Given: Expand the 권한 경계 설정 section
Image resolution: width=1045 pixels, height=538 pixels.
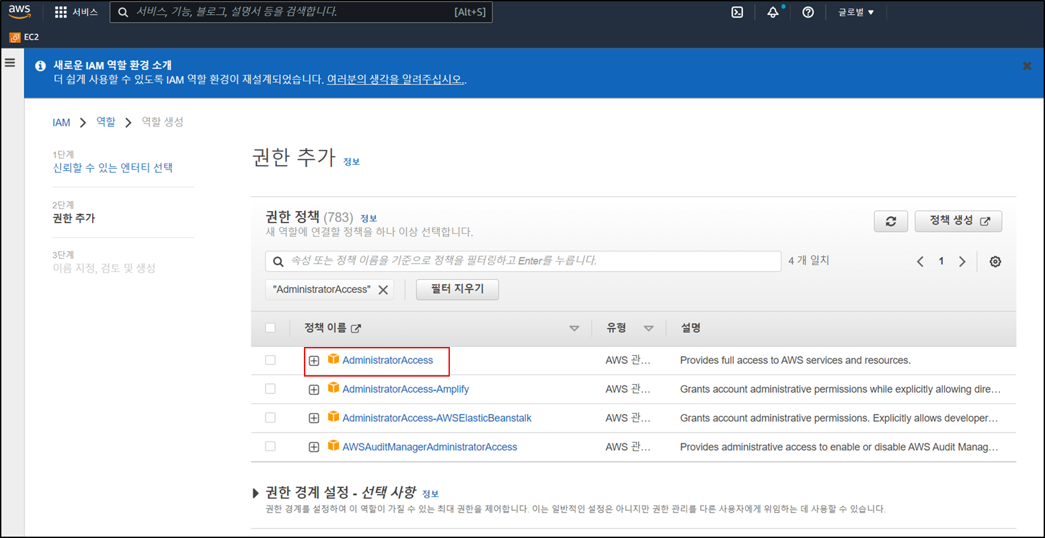Looking at the screenshot, I should [256, 493].
